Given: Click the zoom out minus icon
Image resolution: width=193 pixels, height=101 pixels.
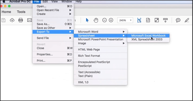Looking at the screenshot, I should 104,20.
